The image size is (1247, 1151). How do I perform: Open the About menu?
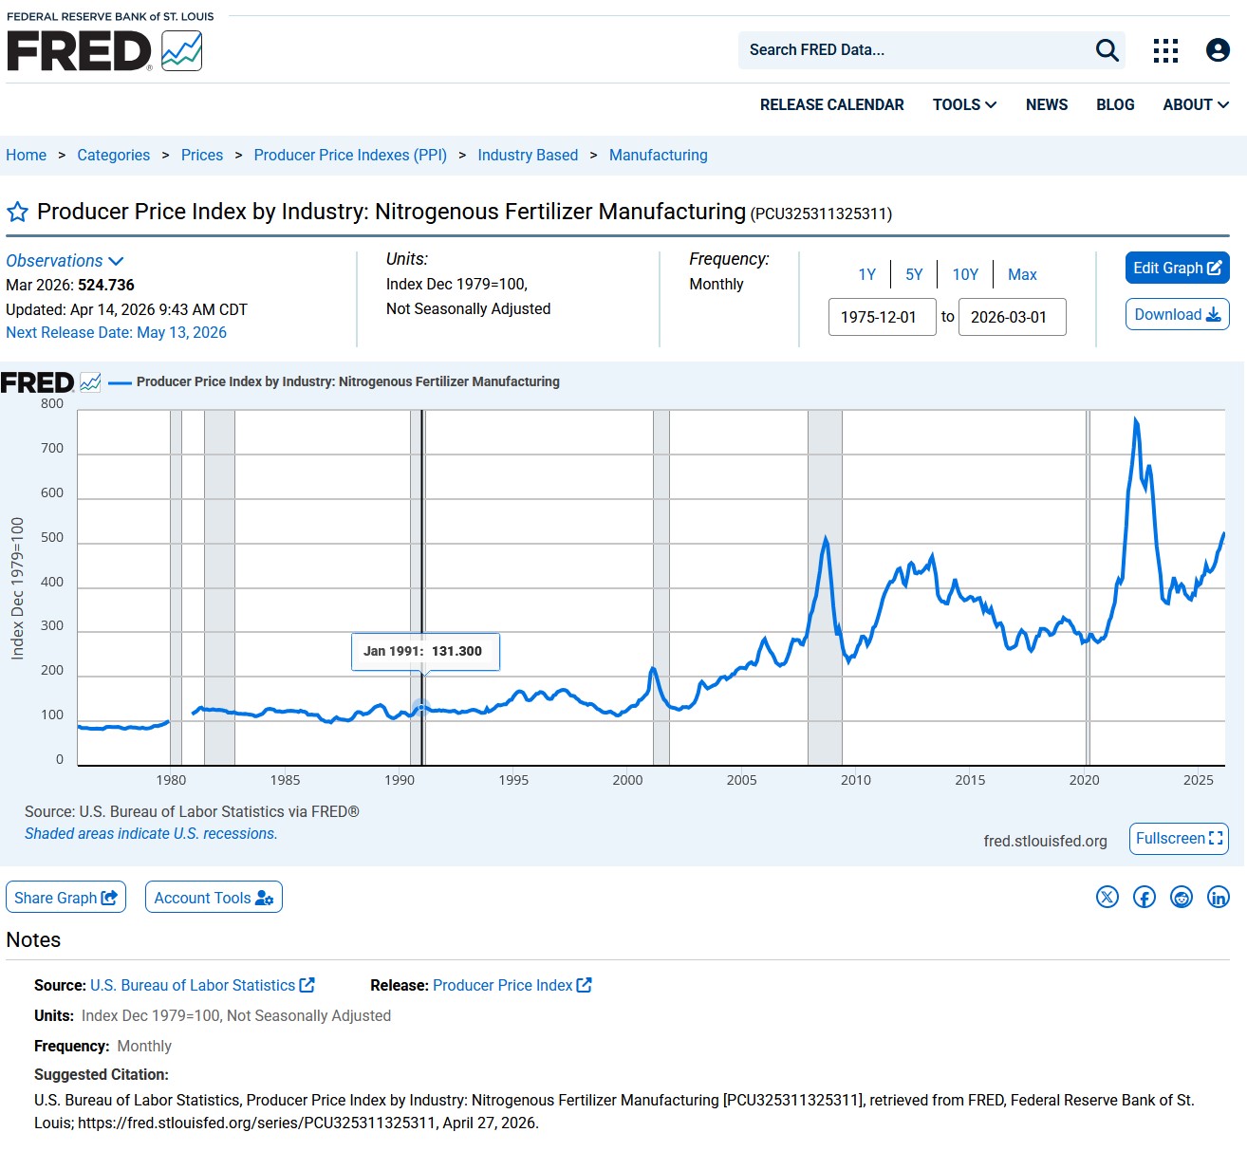click(1196, 104)
